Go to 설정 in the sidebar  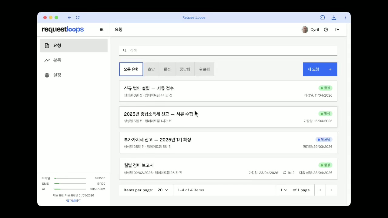click(57, 75)
